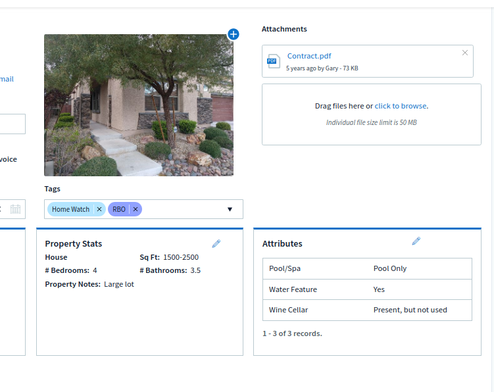This screenshot has width=494, height=392.
Task: Select the 'Pool Only' value cell
Action: point(390,268)
